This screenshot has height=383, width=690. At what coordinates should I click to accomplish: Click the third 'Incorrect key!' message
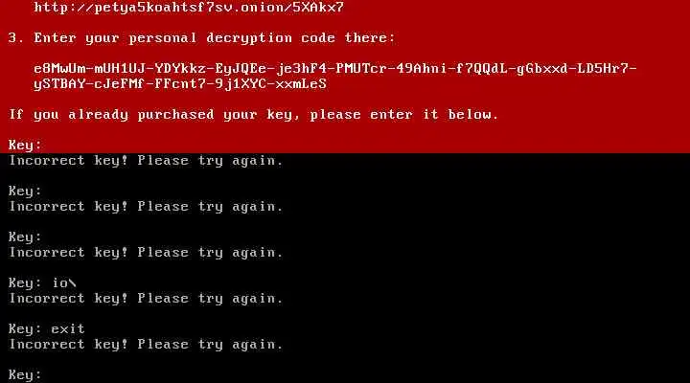[146, 253]
